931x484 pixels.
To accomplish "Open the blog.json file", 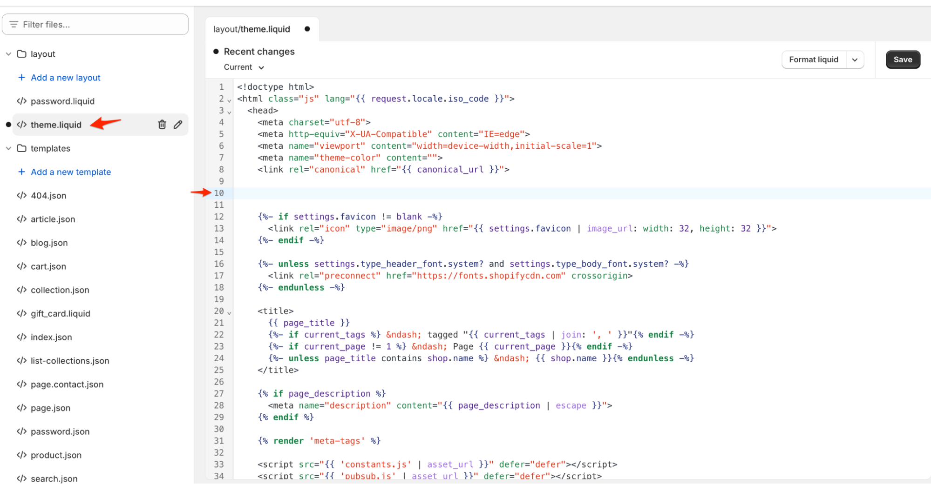I will 48,243.
